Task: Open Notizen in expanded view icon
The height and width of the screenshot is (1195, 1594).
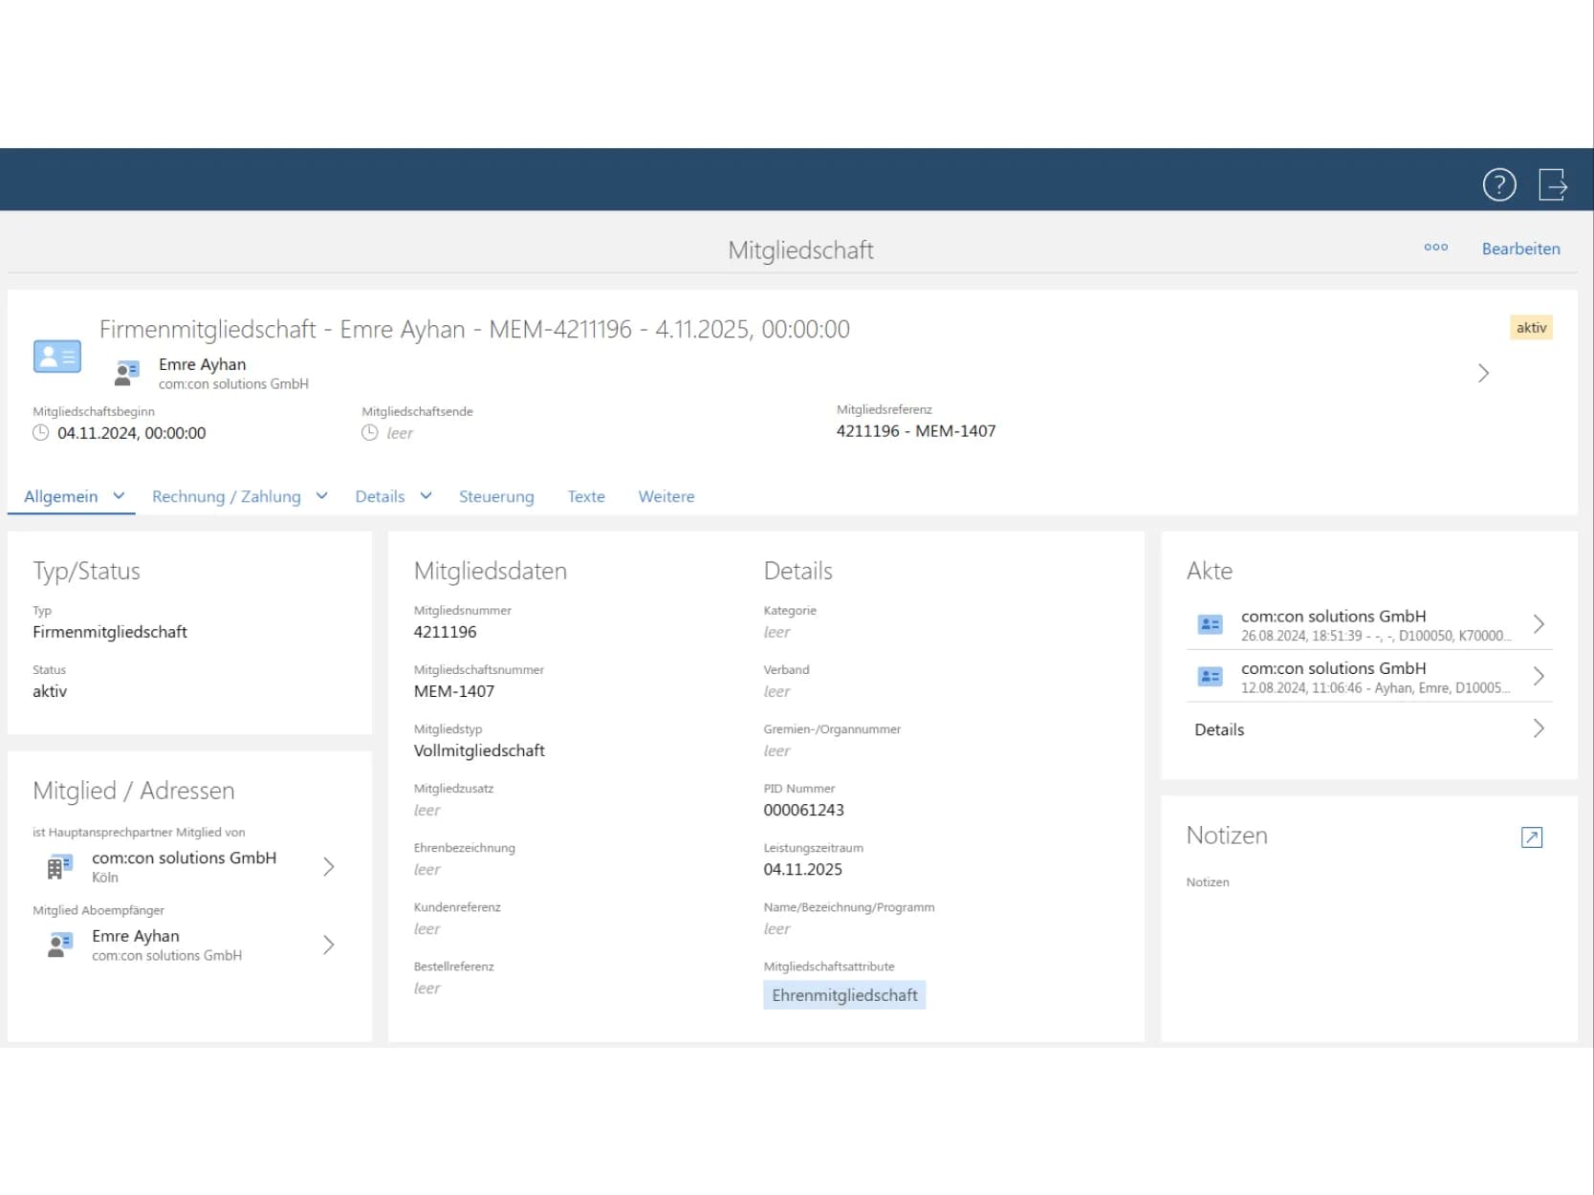Action: pyautogui.click(x=1531, y=837)
